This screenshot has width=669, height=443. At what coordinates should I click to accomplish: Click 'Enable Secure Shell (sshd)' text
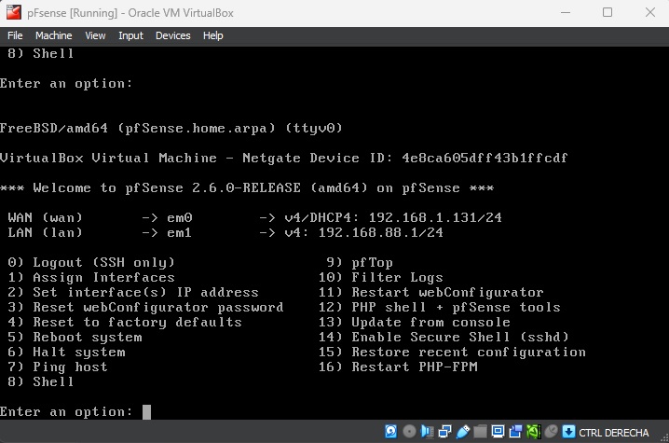point(460,338)
